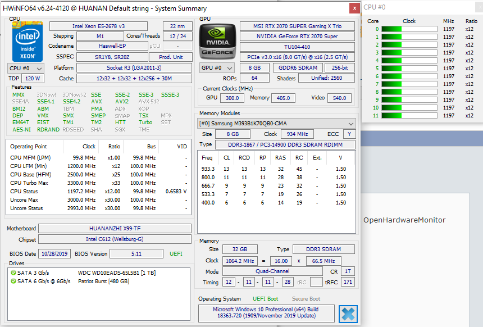The height and width of the screenshot is (327, 483).
Task: Click the DDR3-1867 / PC3-14900 type field
Action: pos(285,144)
